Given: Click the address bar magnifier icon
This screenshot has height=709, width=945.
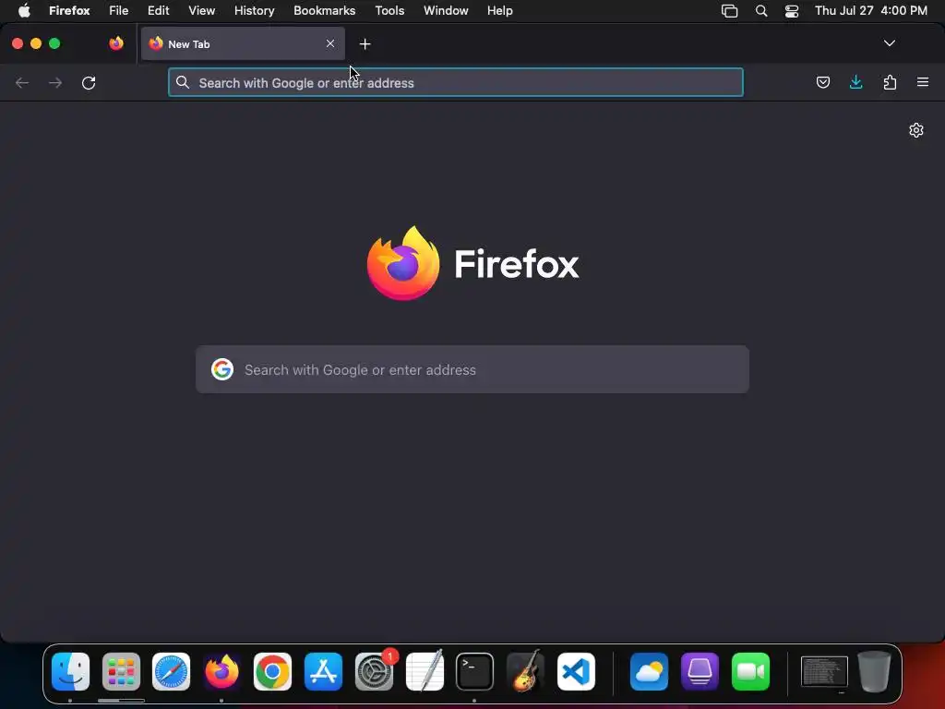Looking at the screenshot, I should pyautogui.click(x=183, y=82).
